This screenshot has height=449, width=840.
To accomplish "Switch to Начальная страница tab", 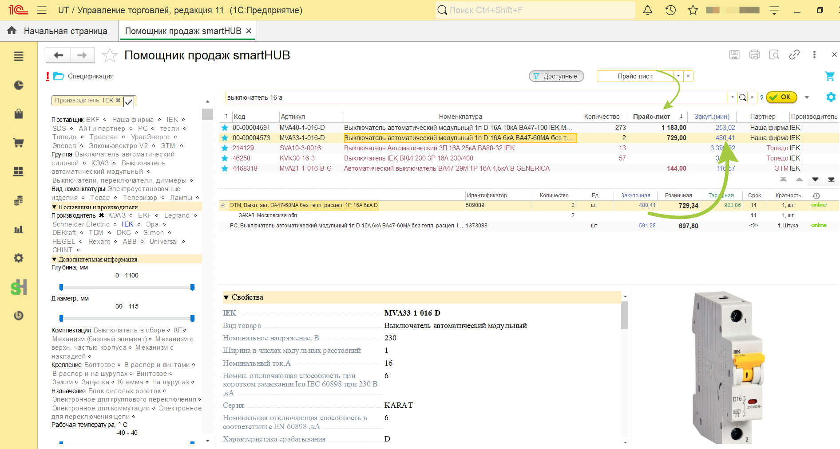I will pyautogui.click(x=59, y=31).
